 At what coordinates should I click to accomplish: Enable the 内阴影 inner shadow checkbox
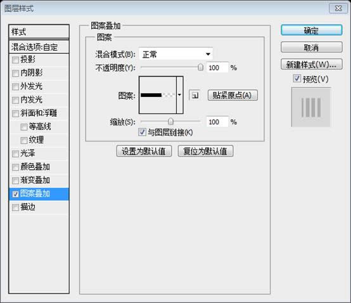pos(15,74)
